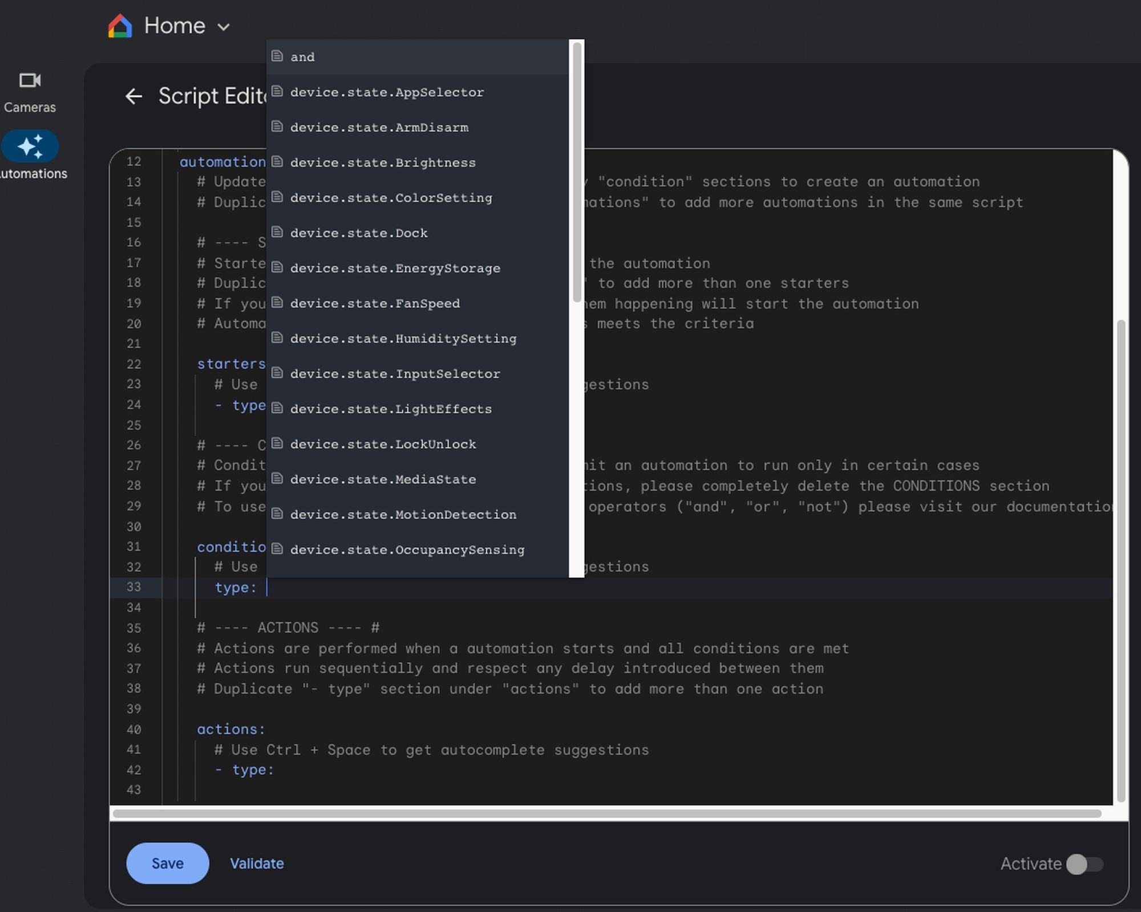Pick device.state.Dock from the suggestion menu

tap(359, 233)
